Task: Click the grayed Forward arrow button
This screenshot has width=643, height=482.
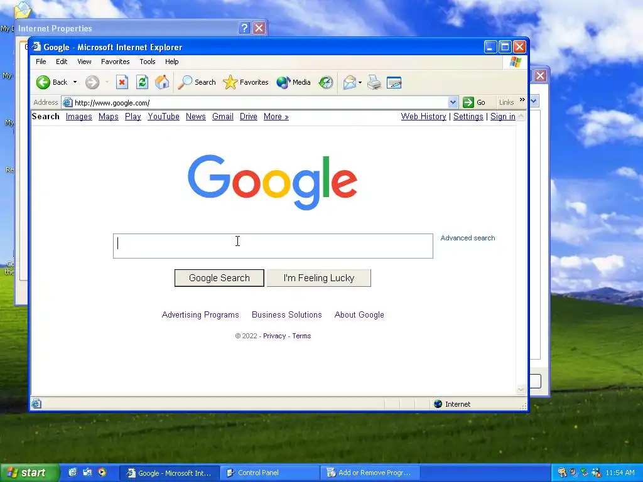Action: (x=92, y=82)
